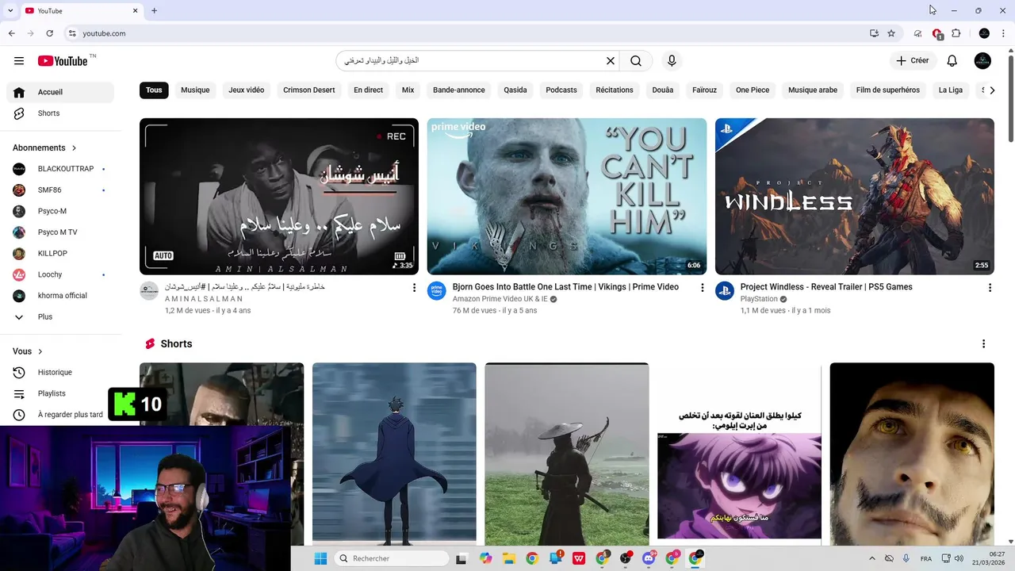Play the Project Windless PS5 thumbnail

pyautogui.click(x=855, y=197)
